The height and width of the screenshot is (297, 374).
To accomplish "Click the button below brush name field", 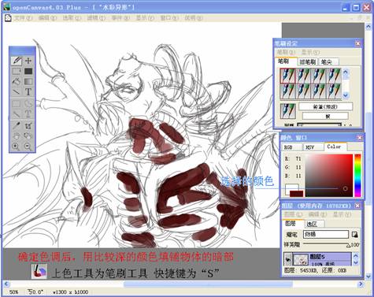I will tap(325, 116).
